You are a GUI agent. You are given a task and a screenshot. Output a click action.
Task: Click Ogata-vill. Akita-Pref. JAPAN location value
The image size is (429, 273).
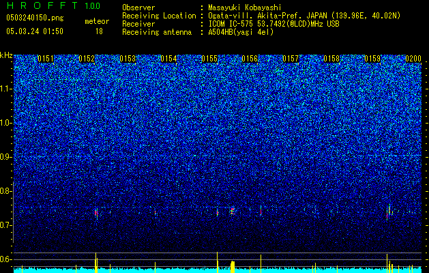(304, 16)
